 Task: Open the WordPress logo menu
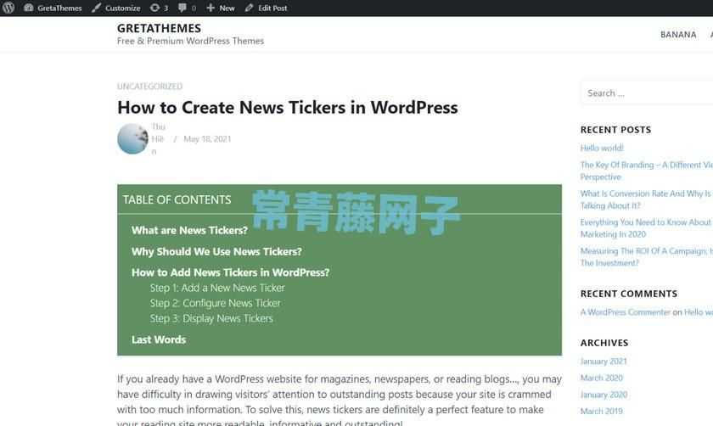8,8
